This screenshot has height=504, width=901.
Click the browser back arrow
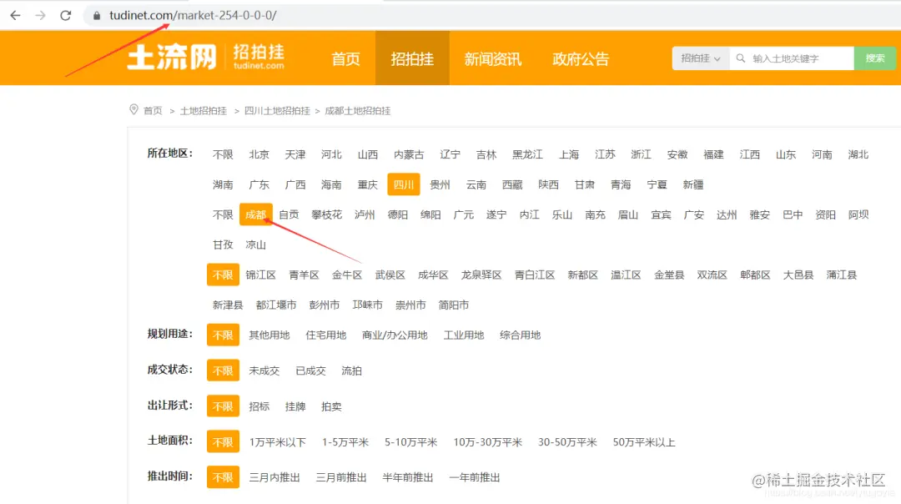(15, 14)
